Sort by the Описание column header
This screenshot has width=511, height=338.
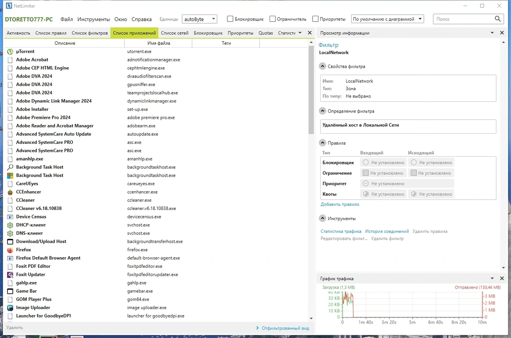point(65,43)
